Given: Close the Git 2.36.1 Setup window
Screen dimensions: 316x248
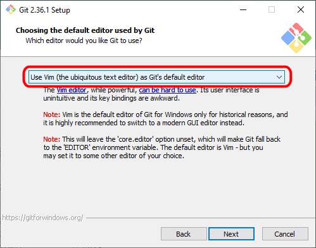Looking at the screenshot, I should (301, 9).
